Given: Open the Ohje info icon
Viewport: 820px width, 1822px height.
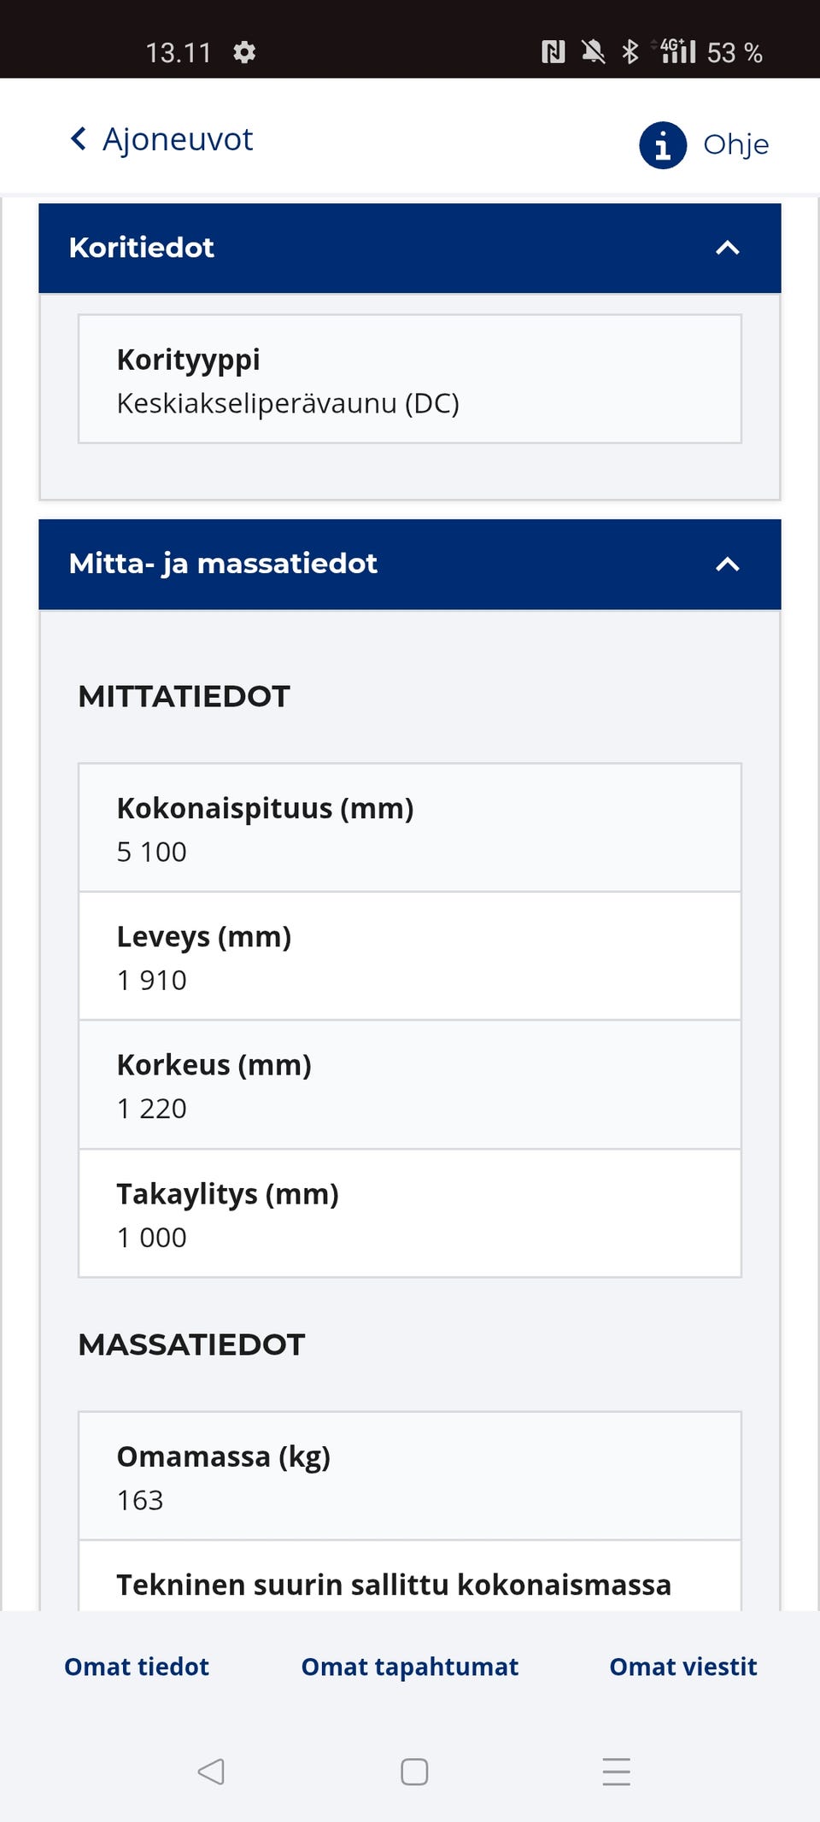Looking at the screenshot, I should tap(663, 145).
